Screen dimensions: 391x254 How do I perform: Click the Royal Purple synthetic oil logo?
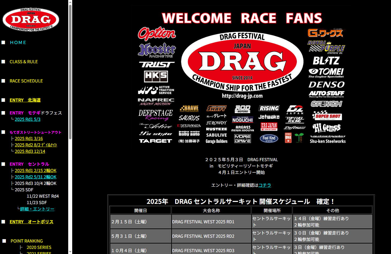point(326,47)
